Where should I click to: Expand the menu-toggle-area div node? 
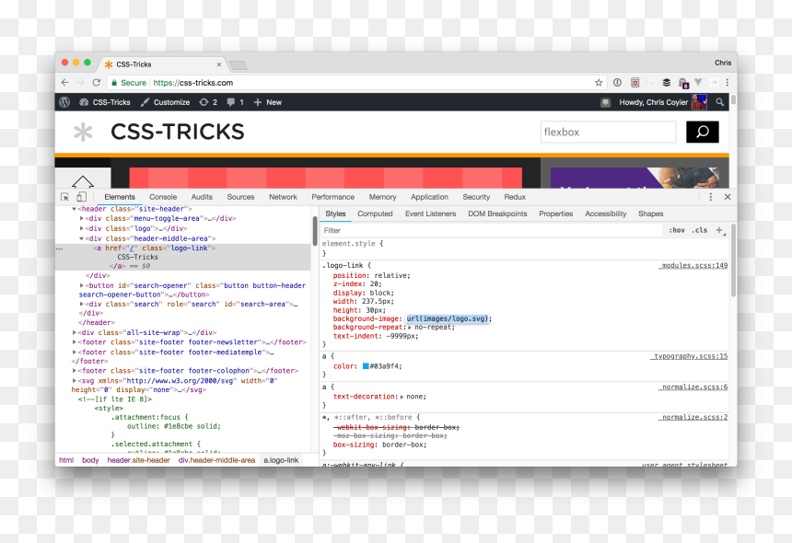point(81,218)
